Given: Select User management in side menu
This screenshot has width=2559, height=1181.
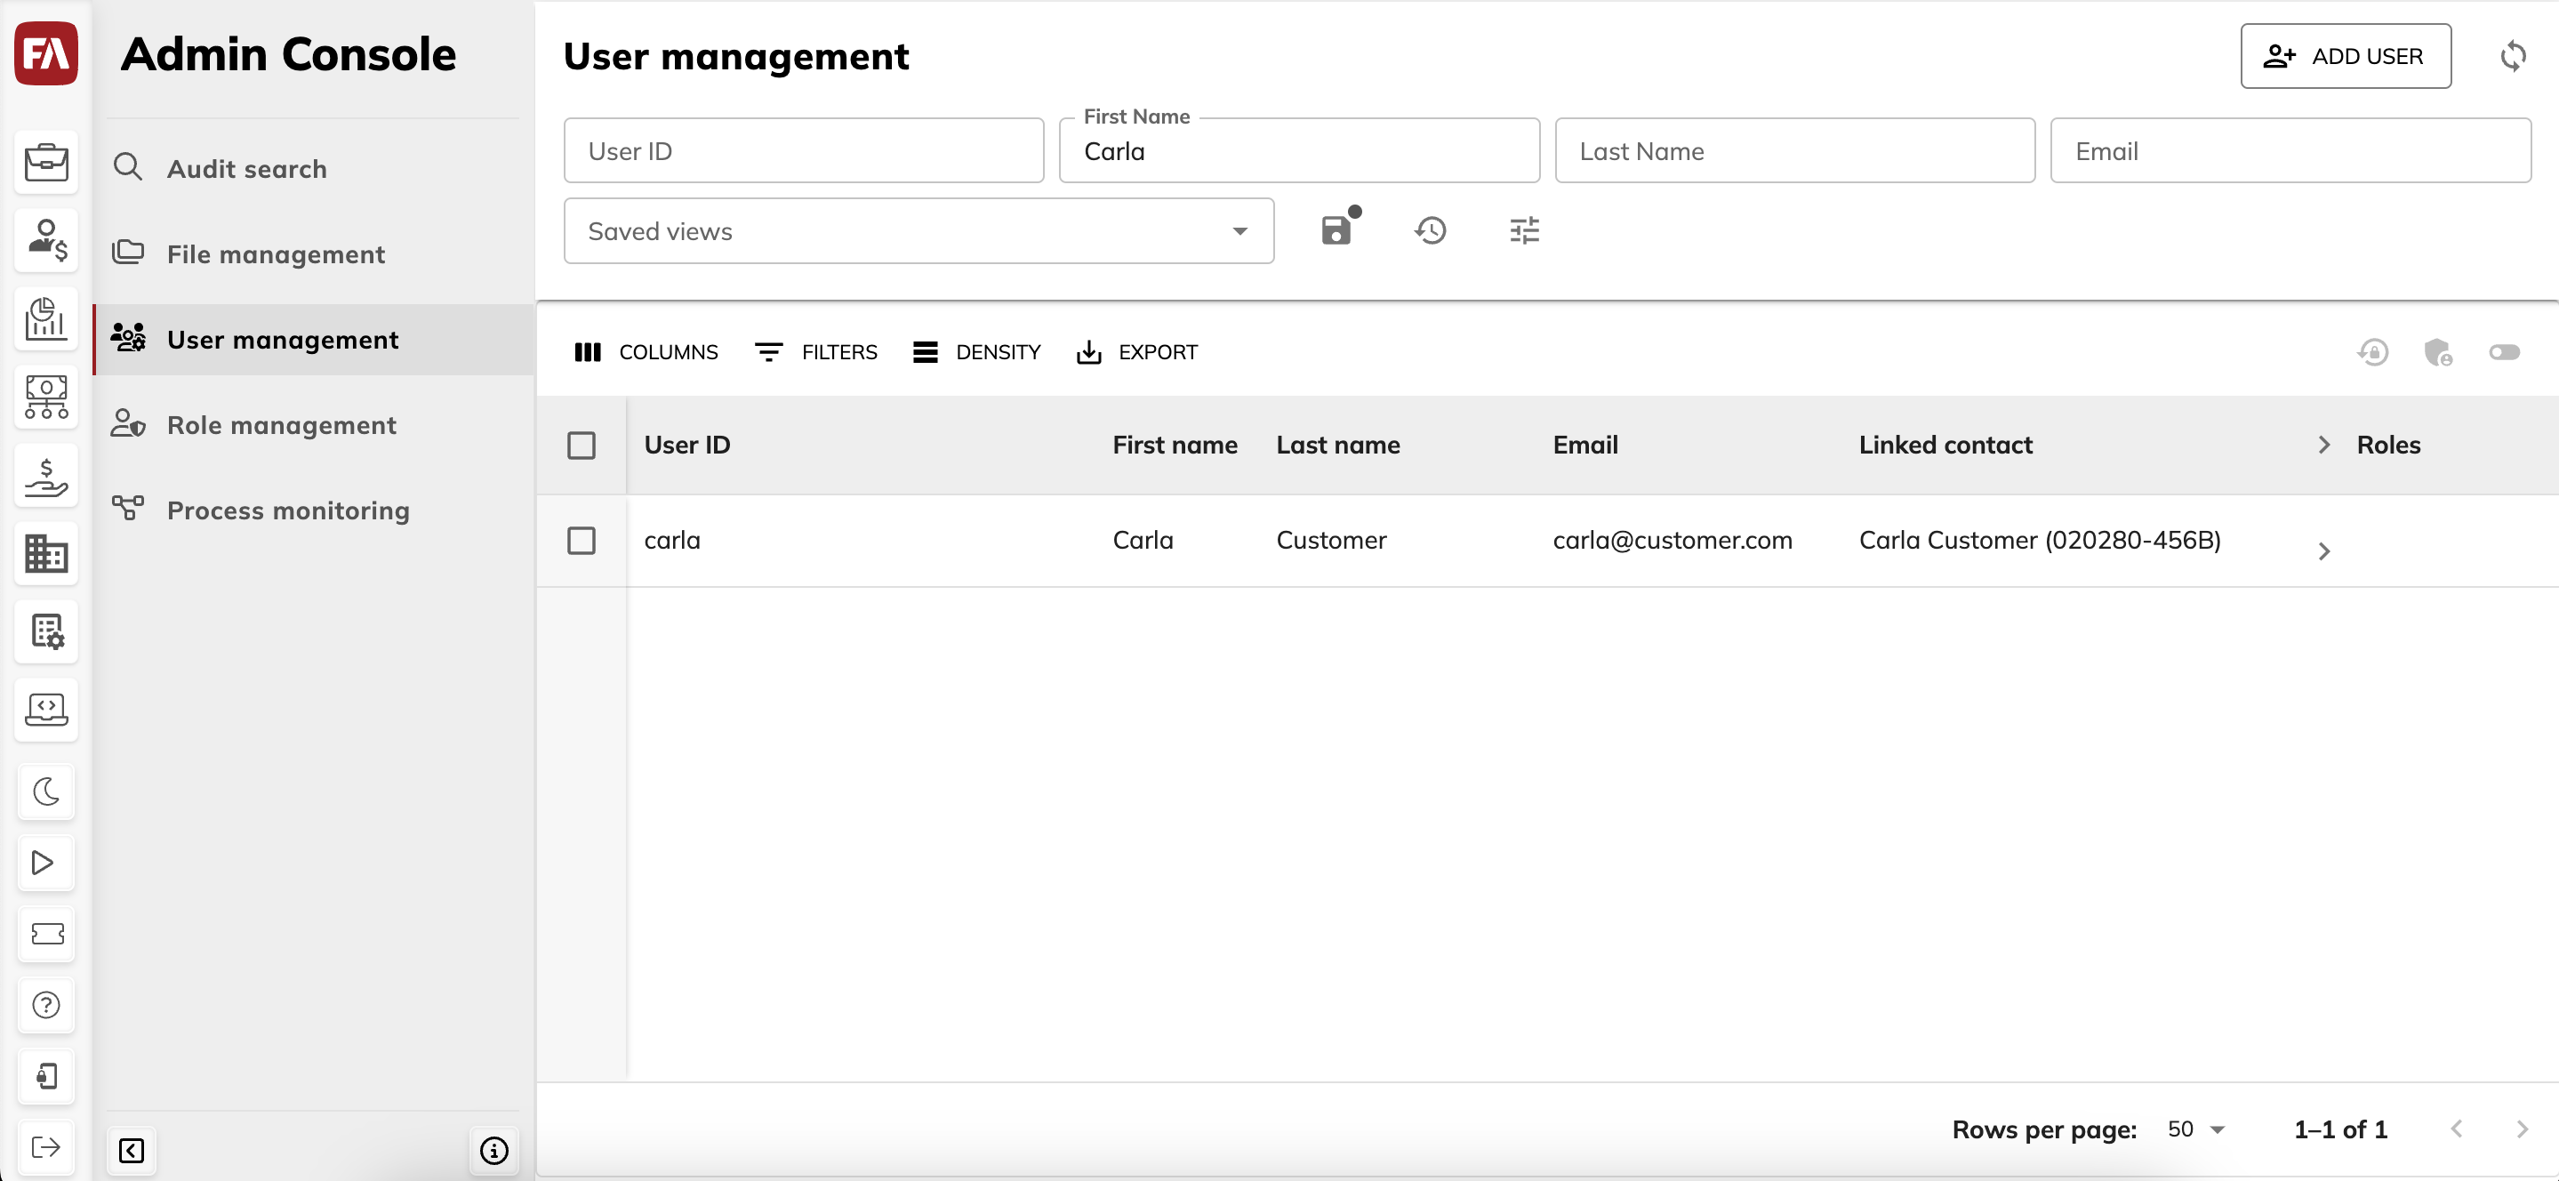Looking at the screenshot, I should (314, 340).
